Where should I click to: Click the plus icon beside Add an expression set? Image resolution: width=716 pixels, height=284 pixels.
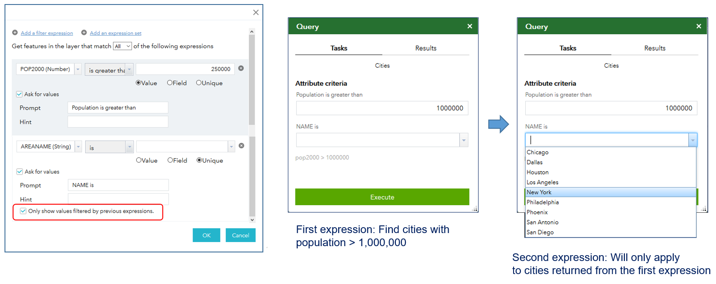pyautogui.click(x=84, y=32)
